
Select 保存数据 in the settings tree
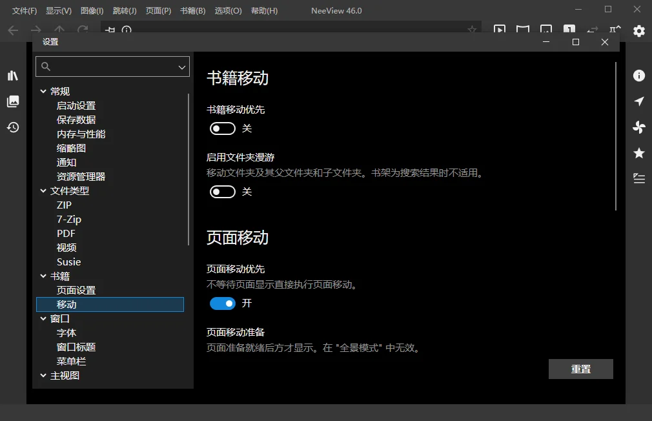click(x=76, y=120)
